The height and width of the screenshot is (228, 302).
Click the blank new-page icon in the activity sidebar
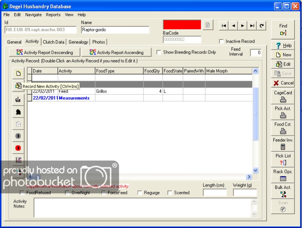[x=18, y=73]
